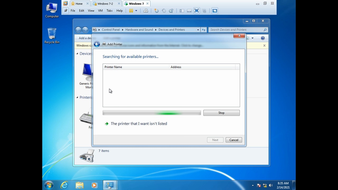Open the Recycle Bin desktop icon
Screen dimensions: 338x190
click(52, 36)
